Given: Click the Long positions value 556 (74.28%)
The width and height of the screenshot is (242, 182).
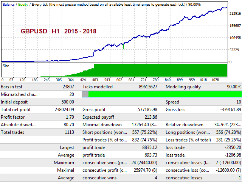Looking at the screenshot, I should (228, 132).
